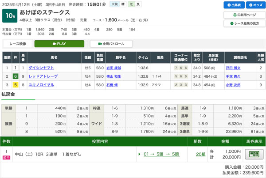Open trainer 戸田 博文 link
The image size is (266, 178).
(x=236, y=68)
